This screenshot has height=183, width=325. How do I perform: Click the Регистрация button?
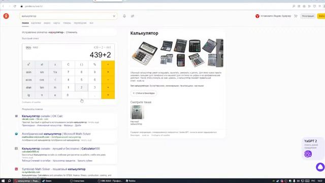(x=308, y=16)
